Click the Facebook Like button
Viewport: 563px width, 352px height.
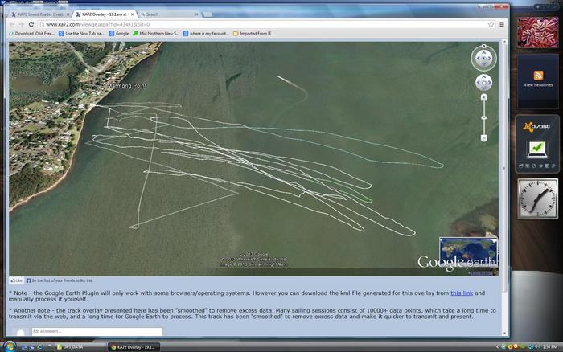click(16, 280)
